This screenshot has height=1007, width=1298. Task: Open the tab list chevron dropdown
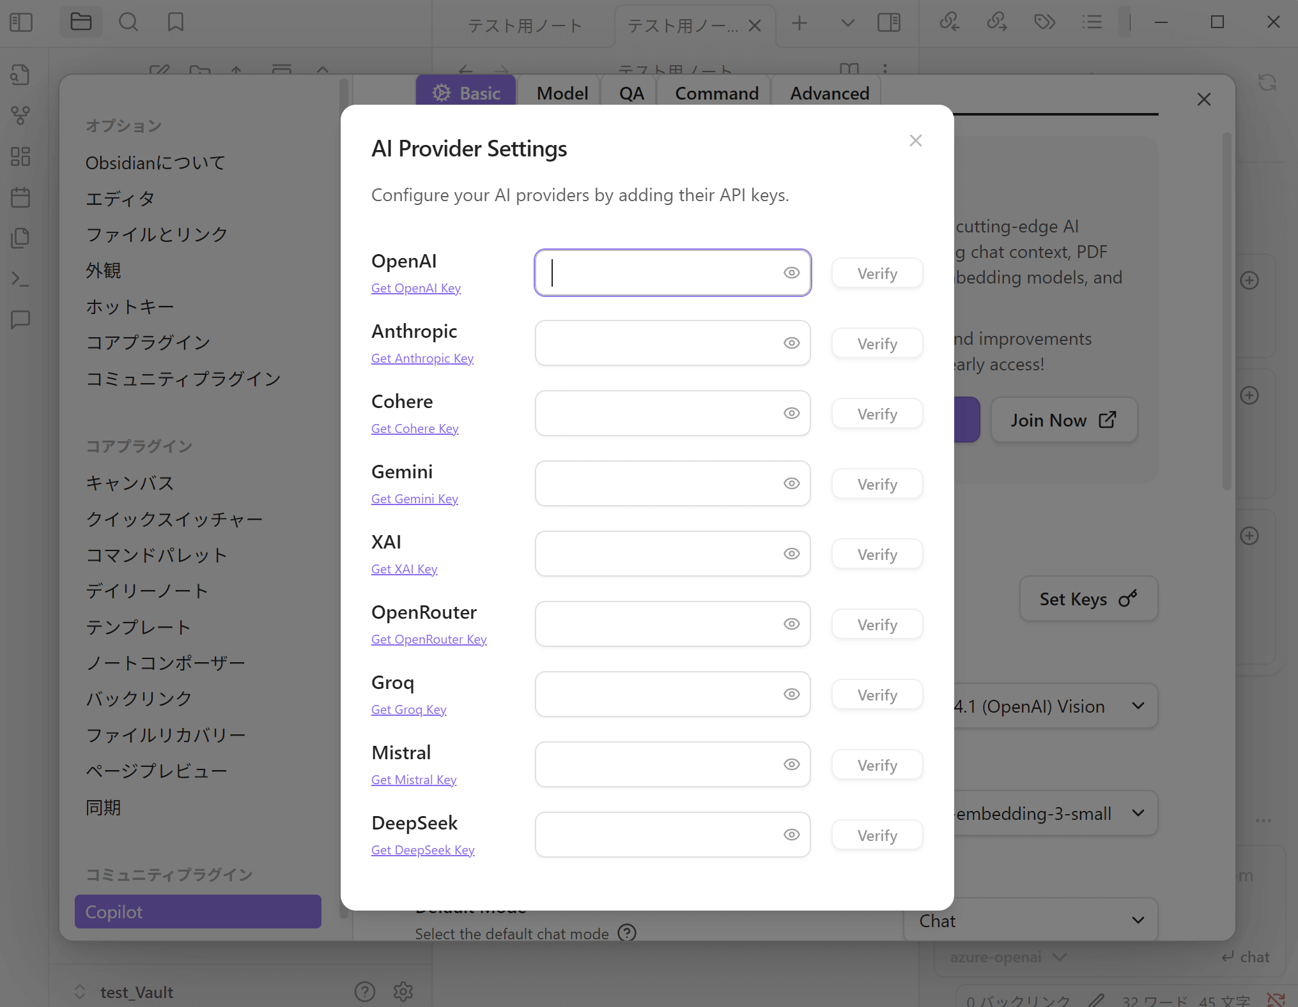pyautogui.click(x=847, y=24)
